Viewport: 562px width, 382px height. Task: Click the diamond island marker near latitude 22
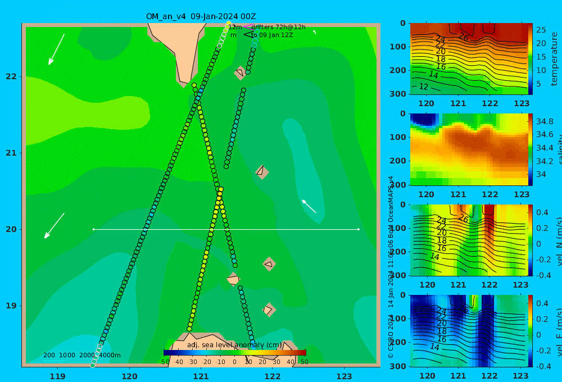(x=240, y=72)
